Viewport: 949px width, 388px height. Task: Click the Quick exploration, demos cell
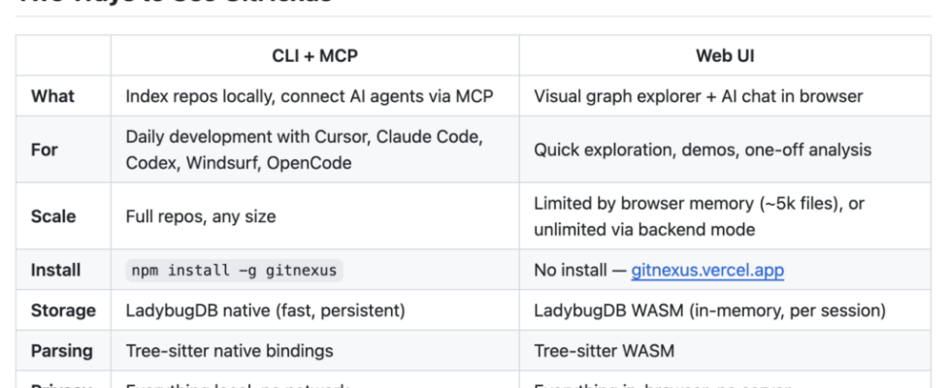(703, 150)
